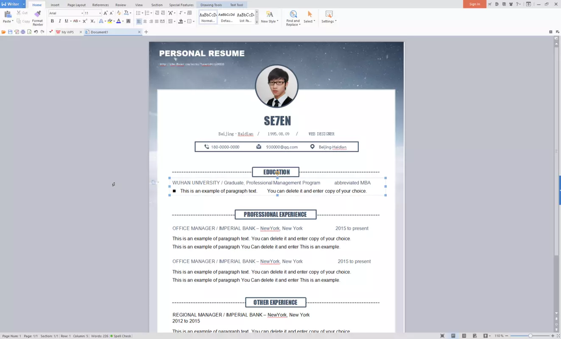Open the Writer application menu arrow

[x=24, y=4]
